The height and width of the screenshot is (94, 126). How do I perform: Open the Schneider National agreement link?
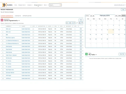click(10, 73)
